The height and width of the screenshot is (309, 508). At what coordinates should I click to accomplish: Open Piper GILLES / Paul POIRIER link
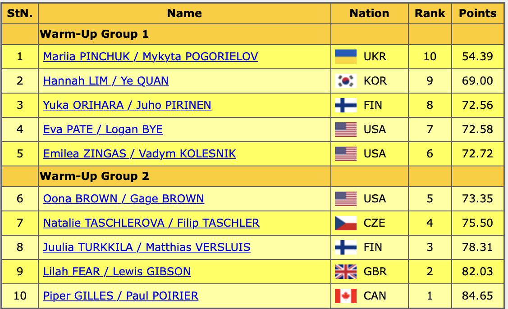(120, 296)
